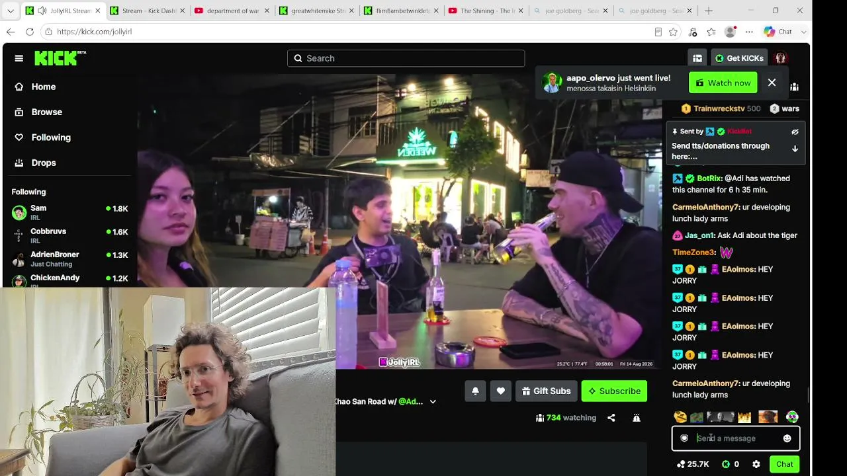Toggle notification bell for JollyIRL
The height and width of the screenshot is (476, 847).
point(475,391)
